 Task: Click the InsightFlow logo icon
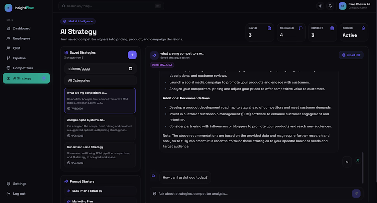coord(9,8)
